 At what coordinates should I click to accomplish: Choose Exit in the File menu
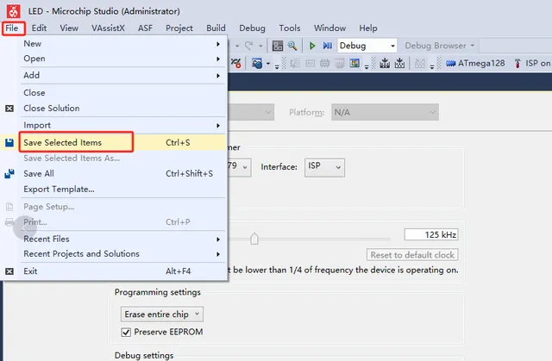113,271
